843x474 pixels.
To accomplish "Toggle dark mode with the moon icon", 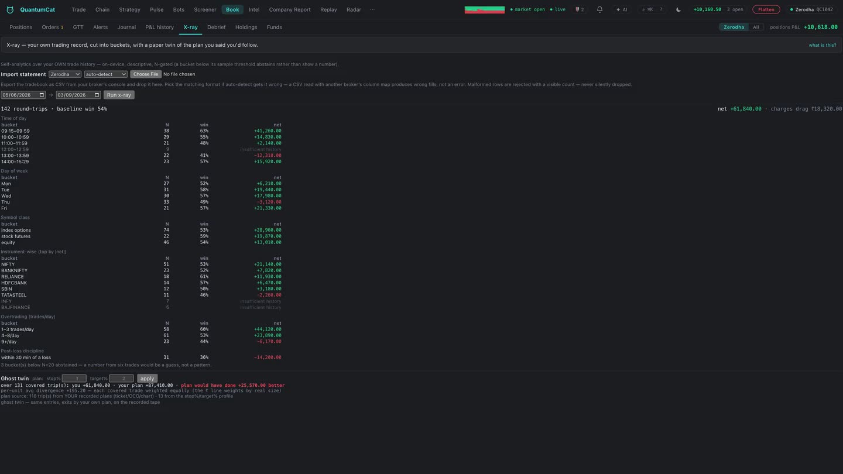I will click(678, 10).
